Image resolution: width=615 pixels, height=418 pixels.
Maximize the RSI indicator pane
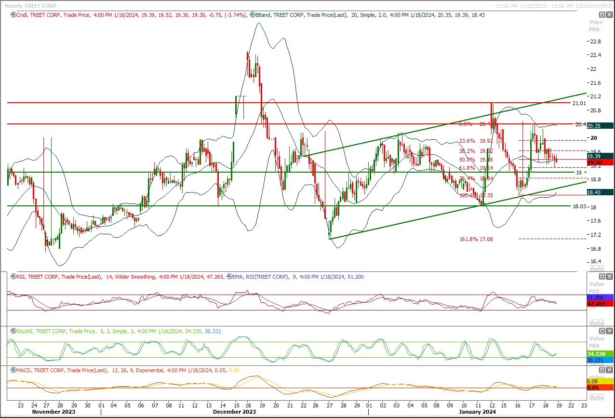pos(602,276)
